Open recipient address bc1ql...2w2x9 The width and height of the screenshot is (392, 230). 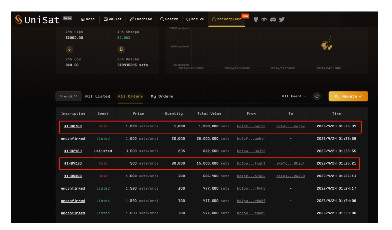click(291, 176)
